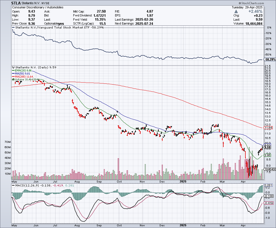276x228 pixels.
Task: Click the gray up-triangle change indicator
Action: (236, 11)
